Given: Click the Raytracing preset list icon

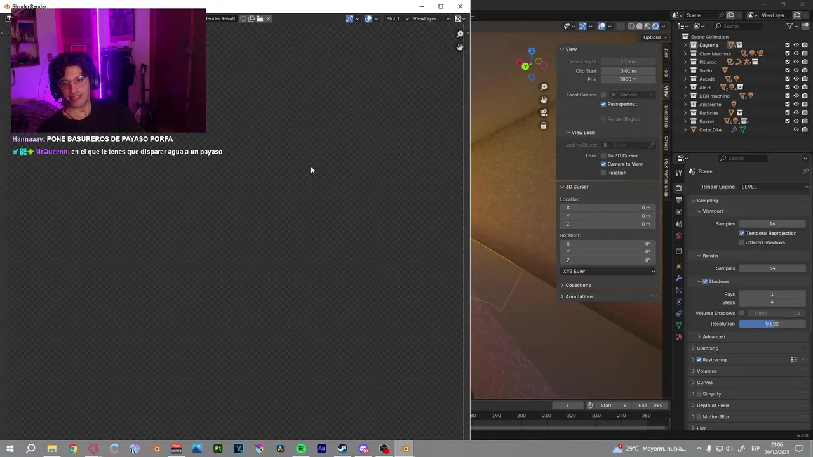Looking at the screenshot, I should click(794, 360).
